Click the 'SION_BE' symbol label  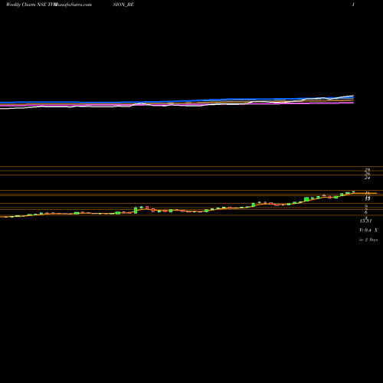click(123, 5)
